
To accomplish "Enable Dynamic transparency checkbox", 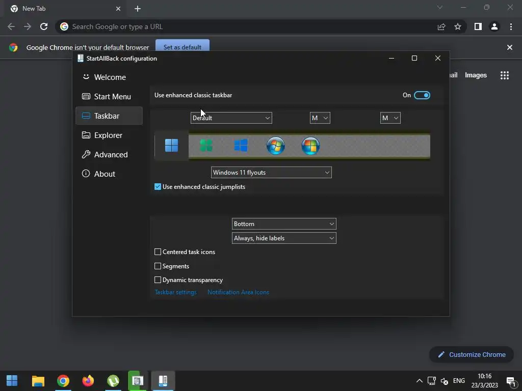I will (158, 280).
